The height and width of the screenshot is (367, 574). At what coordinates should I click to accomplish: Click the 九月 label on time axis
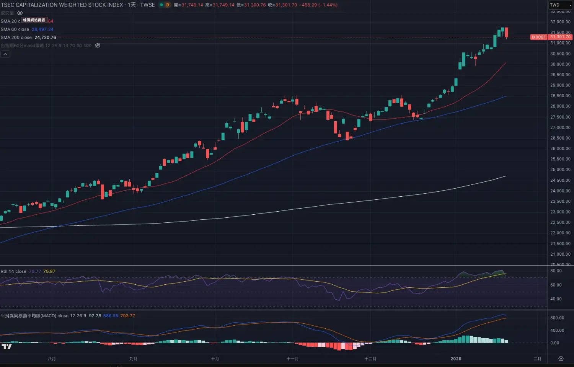[x=133, y=359]
